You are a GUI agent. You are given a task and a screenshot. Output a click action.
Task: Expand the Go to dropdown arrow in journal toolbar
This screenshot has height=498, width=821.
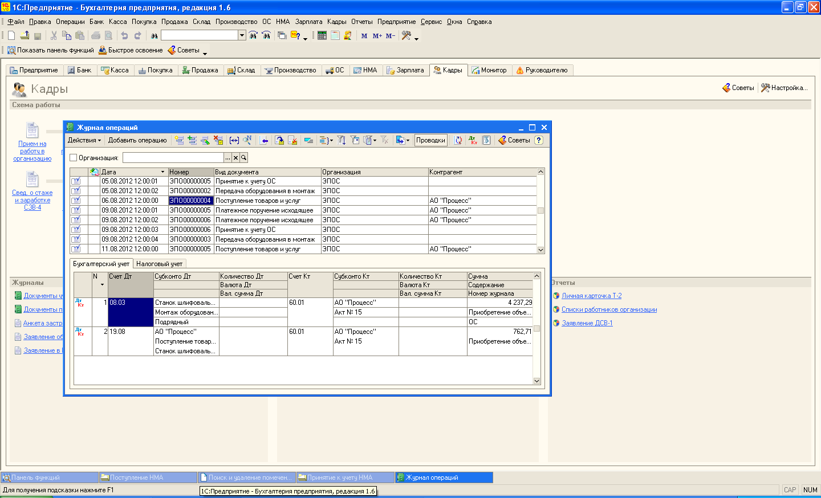331,140
